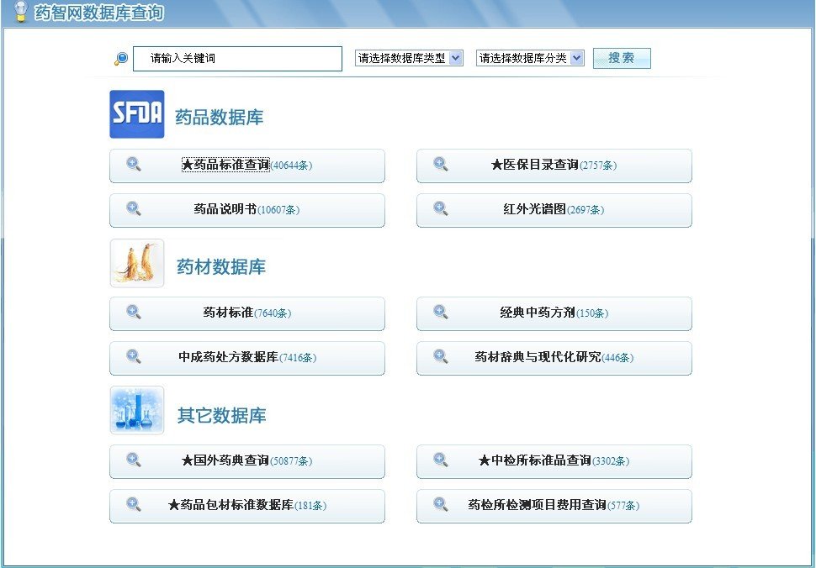This screenshot has width=816, height=568.
Task: Click the magnifier icon on 药检所检测项目费用查询 entry
Action: tap(441, 506)
